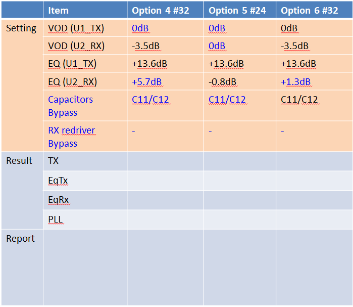
Task: Open the C11/C12 link under Option 4
Action: point(150,100)
